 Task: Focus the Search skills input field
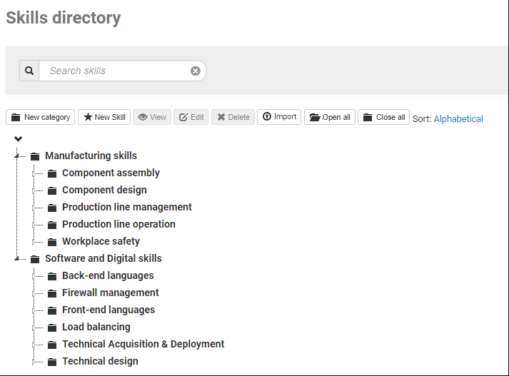pyautogui.click(x=114, y=71)
